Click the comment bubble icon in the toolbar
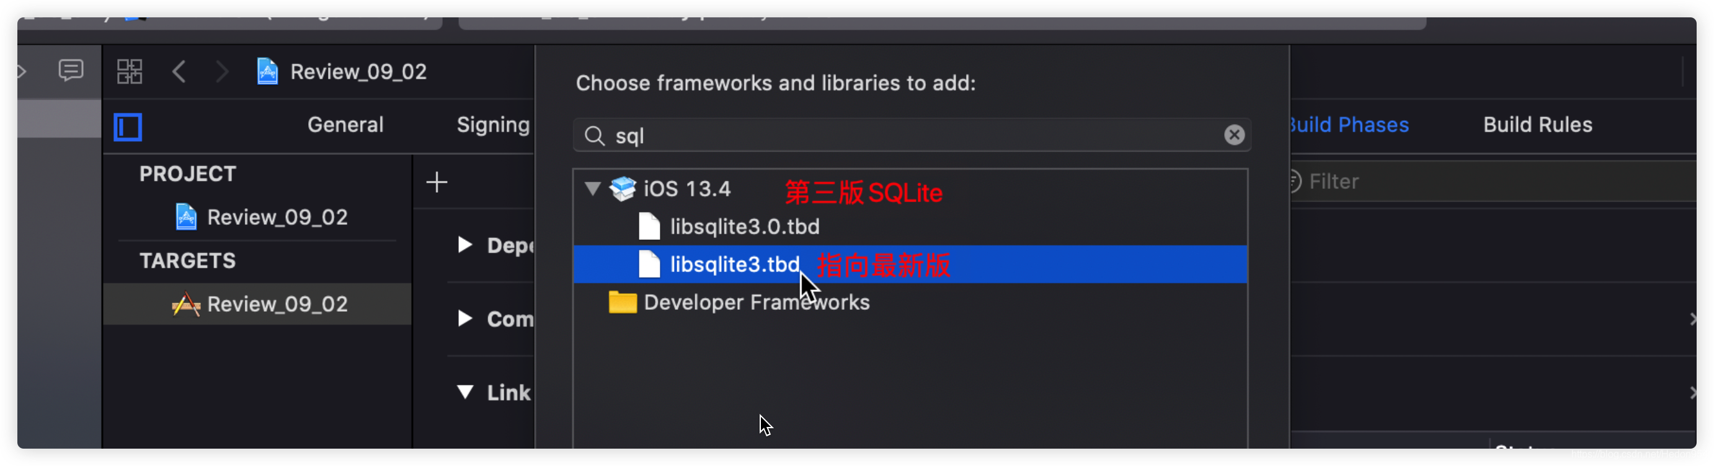 [x=71, y=71]
